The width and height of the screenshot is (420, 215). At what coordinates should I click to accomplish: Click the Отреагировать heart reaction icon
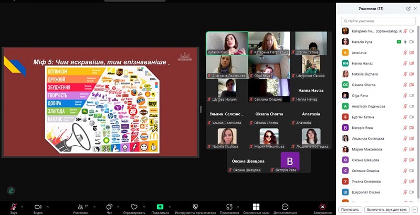pyautogui.click(x=134, y=207)
